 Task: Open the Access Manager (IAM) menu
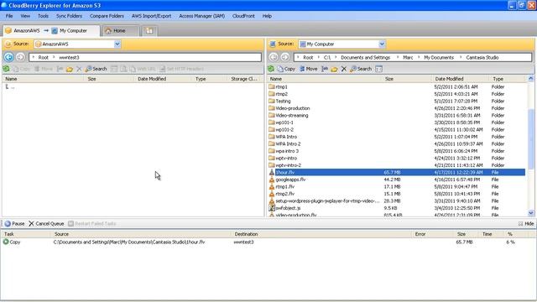coord(202,16)
